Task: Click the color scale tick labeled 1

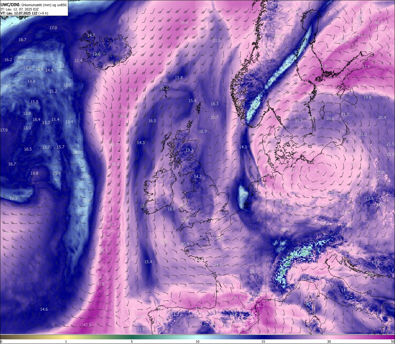Action: 66,342
